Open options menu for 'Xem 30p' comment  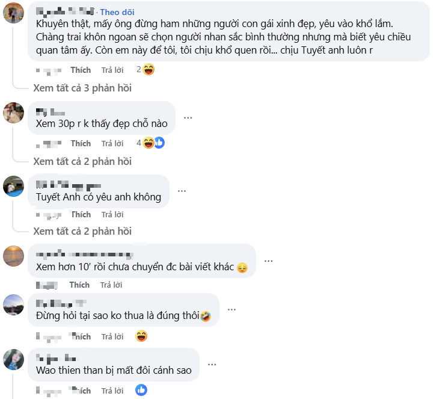pos(188,117)
